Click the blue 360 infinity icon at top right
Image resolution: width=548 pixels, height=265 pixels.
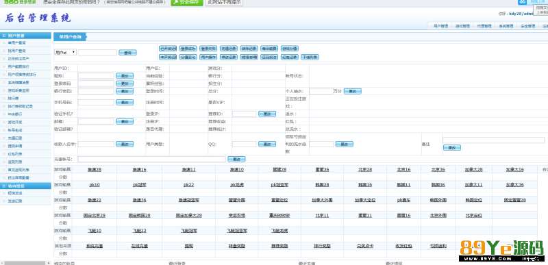[x=523, y=2]
